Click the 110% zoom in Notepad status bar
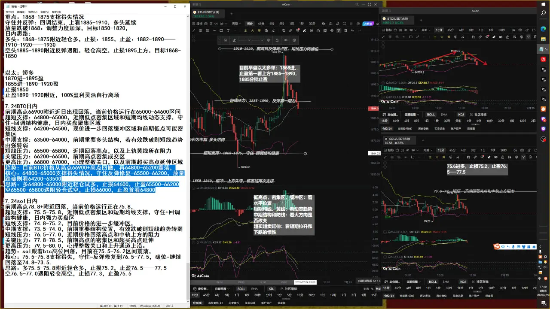550x309 pixels. pos(133,306)
